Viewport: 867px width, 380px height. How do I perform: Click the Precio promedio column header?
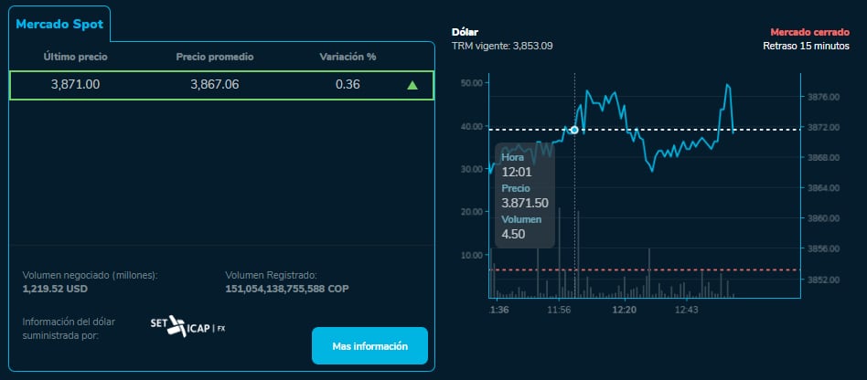tap(215, 57)
